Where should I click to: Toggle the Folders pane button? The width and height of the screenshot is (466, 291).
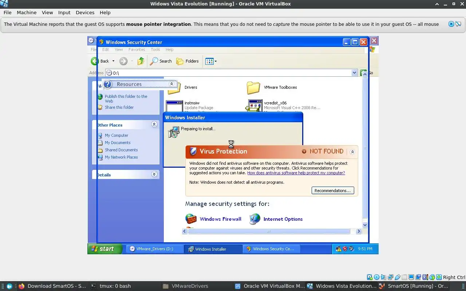coord(187,61)
